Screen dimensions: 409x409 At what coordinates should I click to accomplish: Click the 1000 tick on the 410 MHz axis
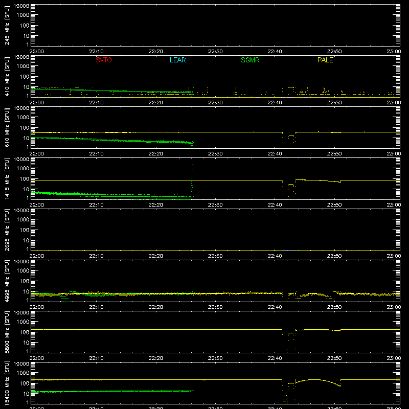[23, 66]
